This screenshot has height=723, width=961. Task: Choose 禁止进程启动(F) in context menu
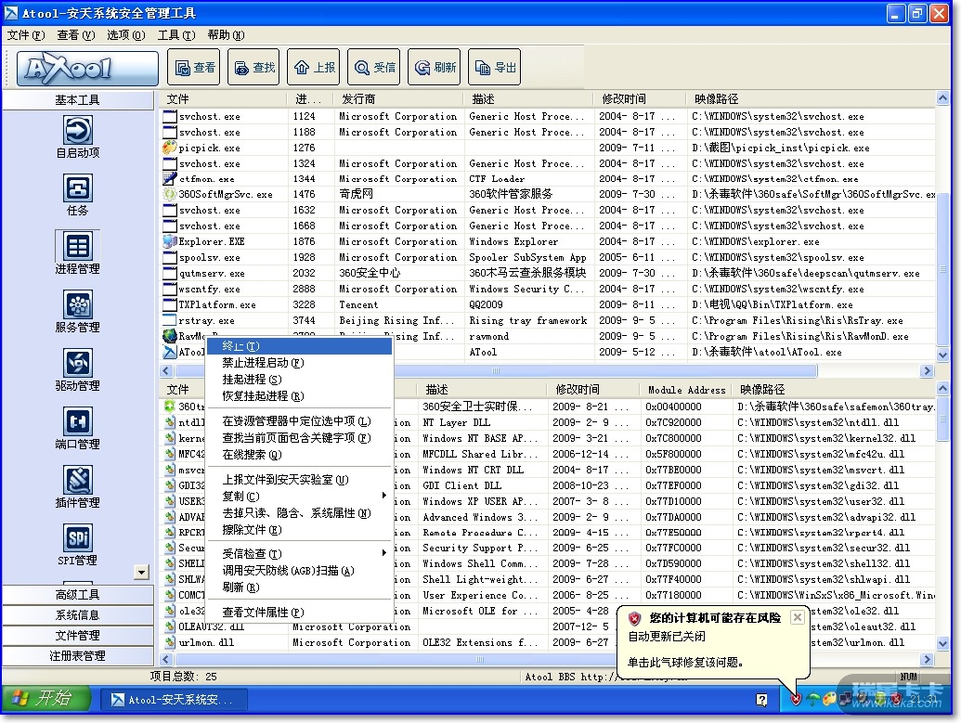[299, 363]
